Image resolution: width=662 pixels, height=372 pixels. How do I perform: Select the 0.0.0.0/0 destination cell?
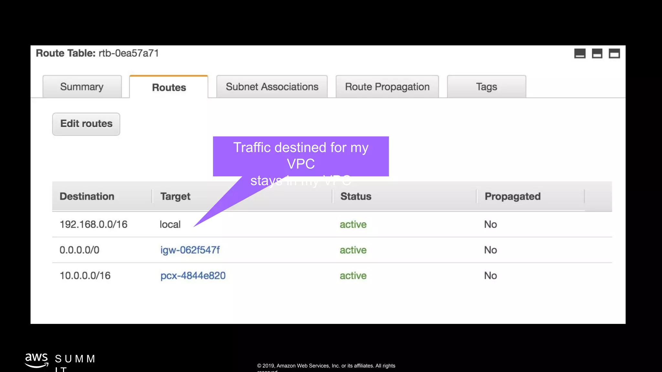(x=80, y=250)
